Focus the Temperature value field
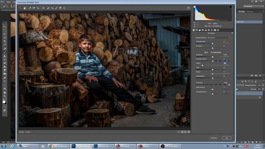This screenshot has height=149, width=265. point(224,41)
